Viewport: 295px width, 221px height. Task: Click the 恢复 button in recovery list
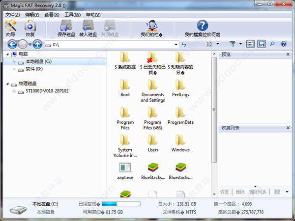[x=225, y=192]
